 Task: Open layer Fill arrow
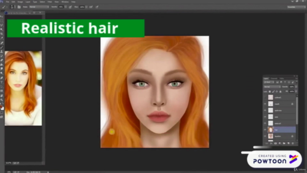pos(296,92)
